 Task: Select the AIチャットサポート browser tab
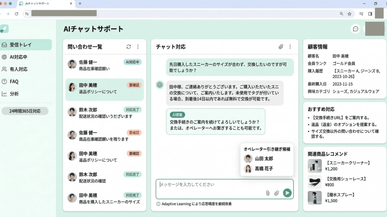pos(46,4)
